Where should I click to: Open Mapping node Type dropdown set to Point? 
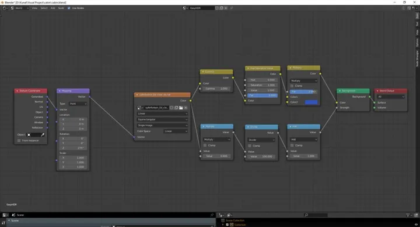click(78, 104)
